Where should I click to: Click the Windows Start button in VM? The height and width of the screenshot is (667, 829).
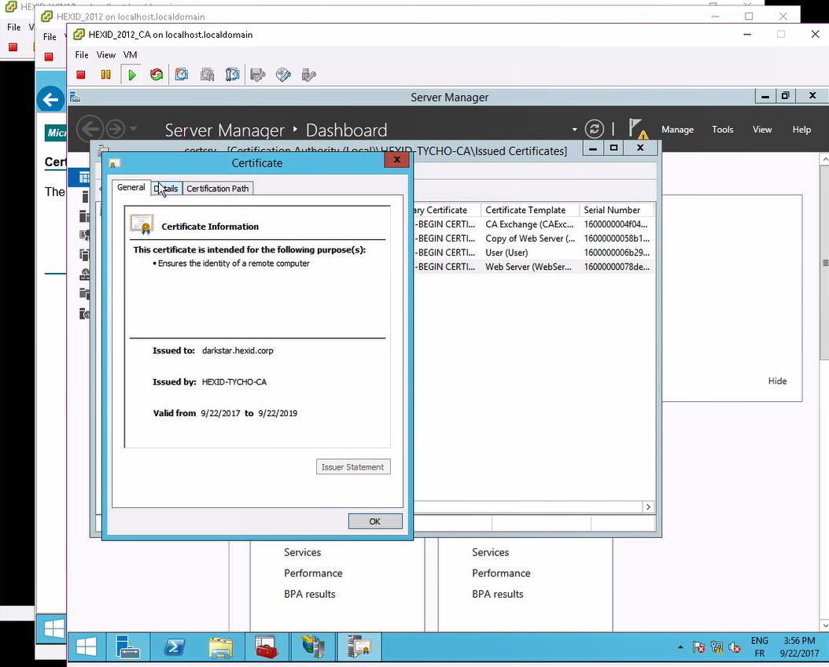(x=87, y=647)
